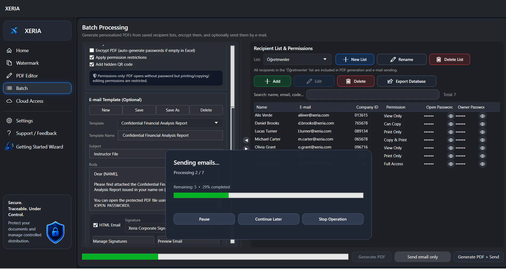Reveal open password for Alis Verde

coord(451,116)
